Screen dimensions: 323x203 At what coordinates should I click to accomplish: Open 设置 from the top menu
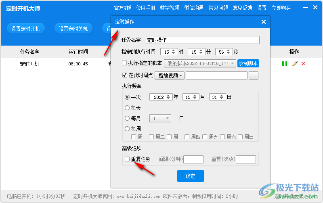pyautogui.click(x=262, y=8)
